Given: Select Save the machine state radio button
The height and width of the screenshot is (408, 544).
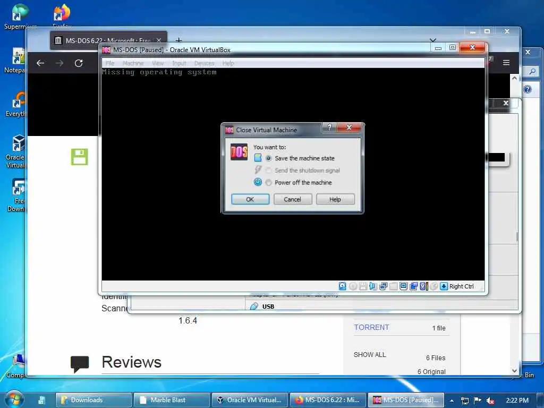Looking at the screenshot, I should 268,158.
